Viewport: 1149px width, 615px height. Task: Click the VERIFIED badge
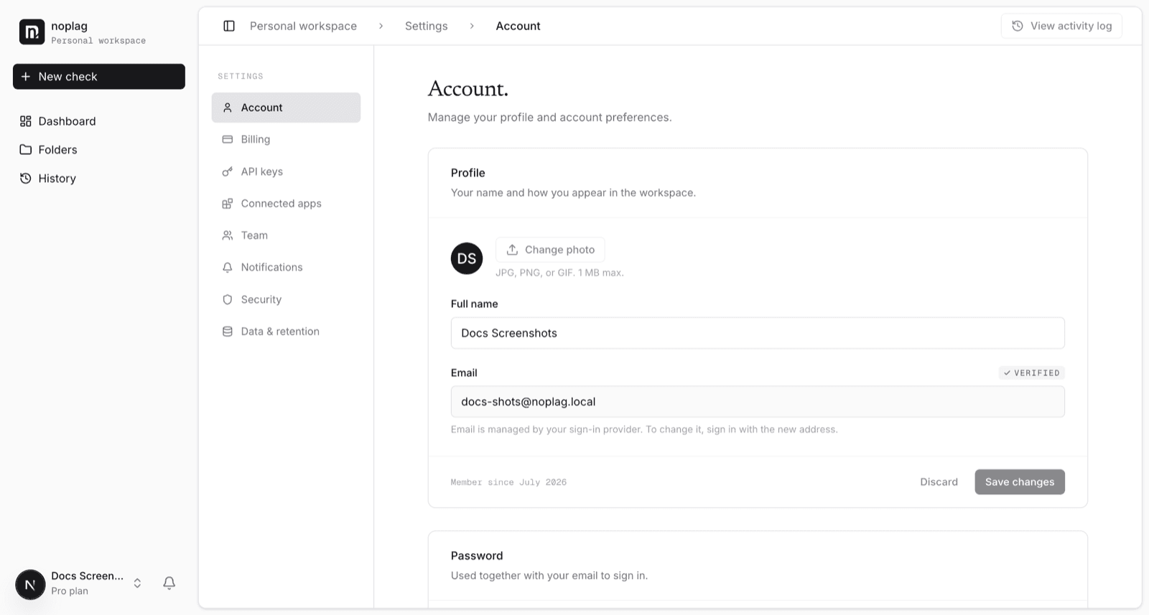[x=1031, y=373]
